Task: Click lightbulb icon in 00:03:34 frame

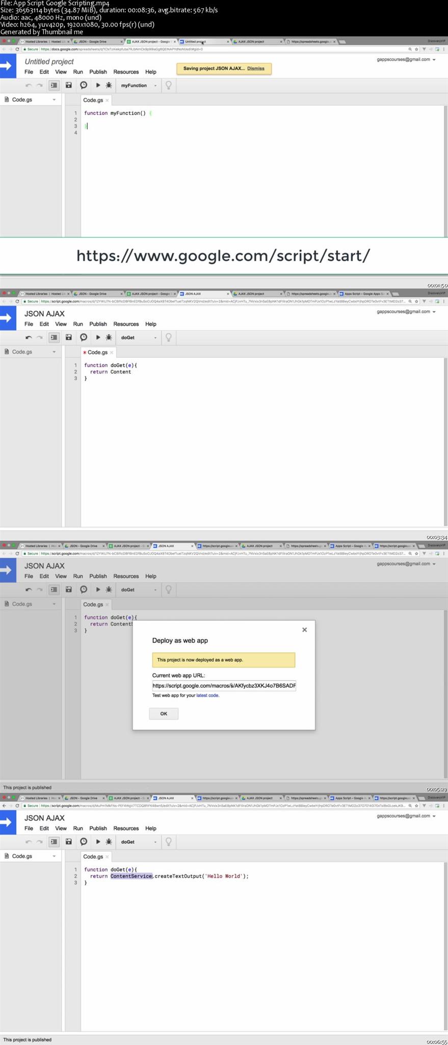Action: tap(169, 337)
